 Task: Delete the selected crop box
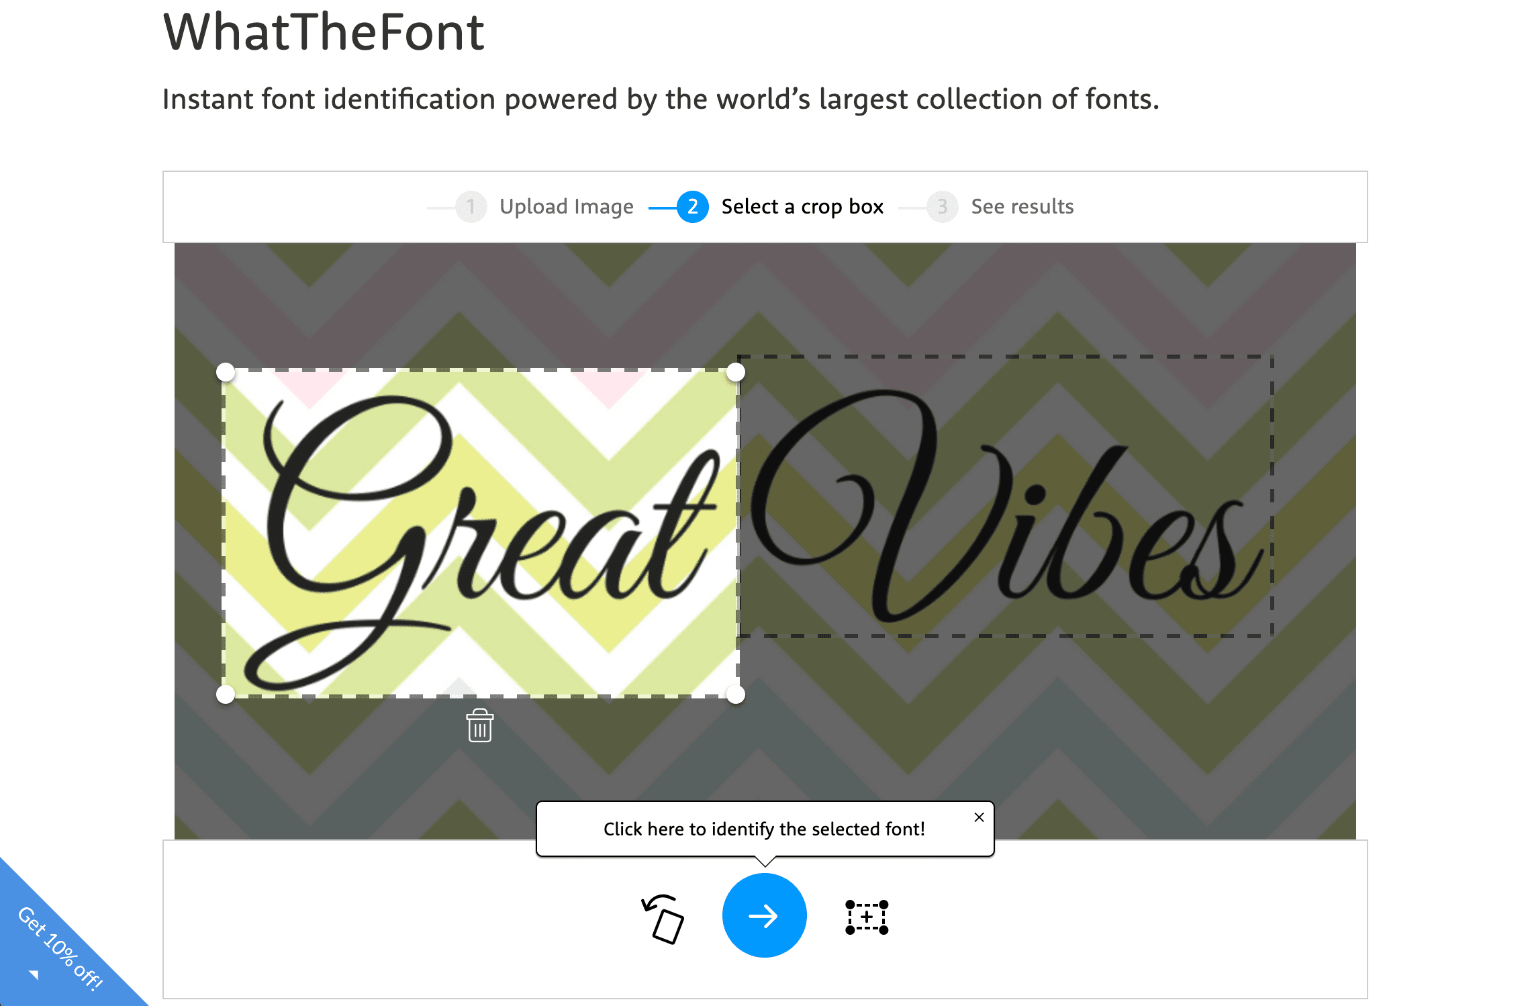coord(480,727)
